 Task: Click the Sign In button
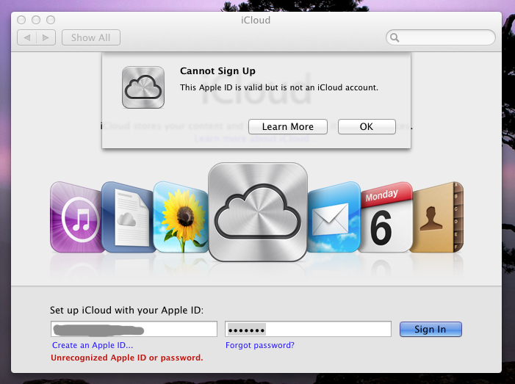click(x=431, y=329)
